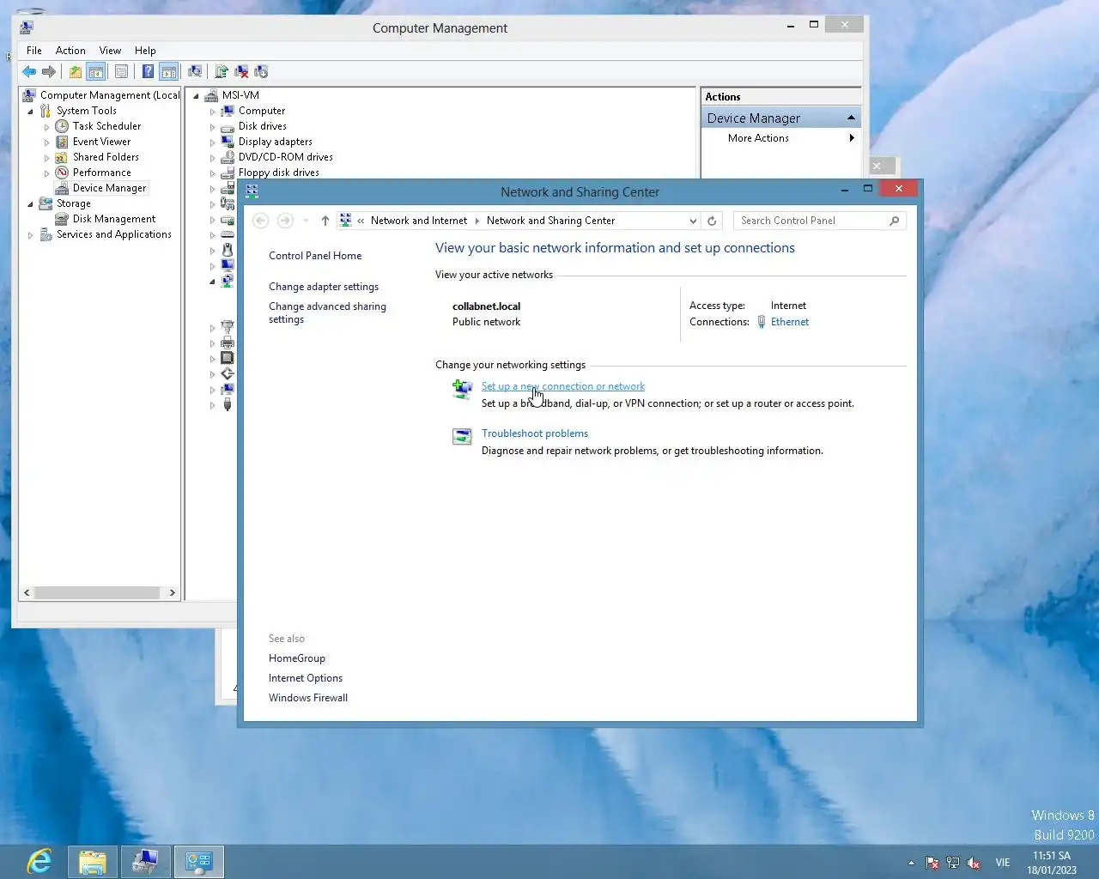Click the Up arrow in Network and Sharing Center
This screenshot has height=879, width=1099.
[x=325, y=221]
